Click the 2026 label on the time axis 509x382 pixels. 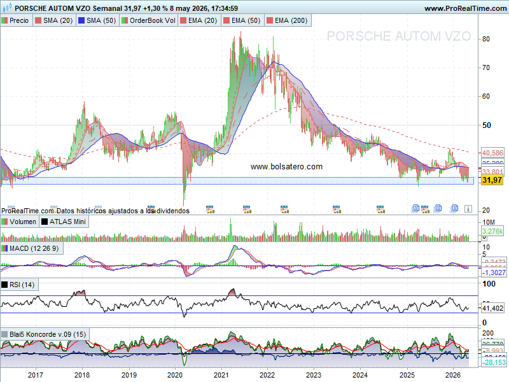tap(453, 375)
